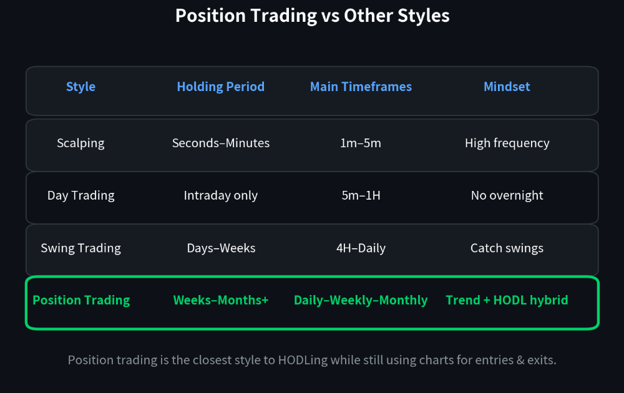The width and height of the screenshot is (624, 393).
Task: Click the Catch swings mindset cell
Action: [x=507, y=248]
